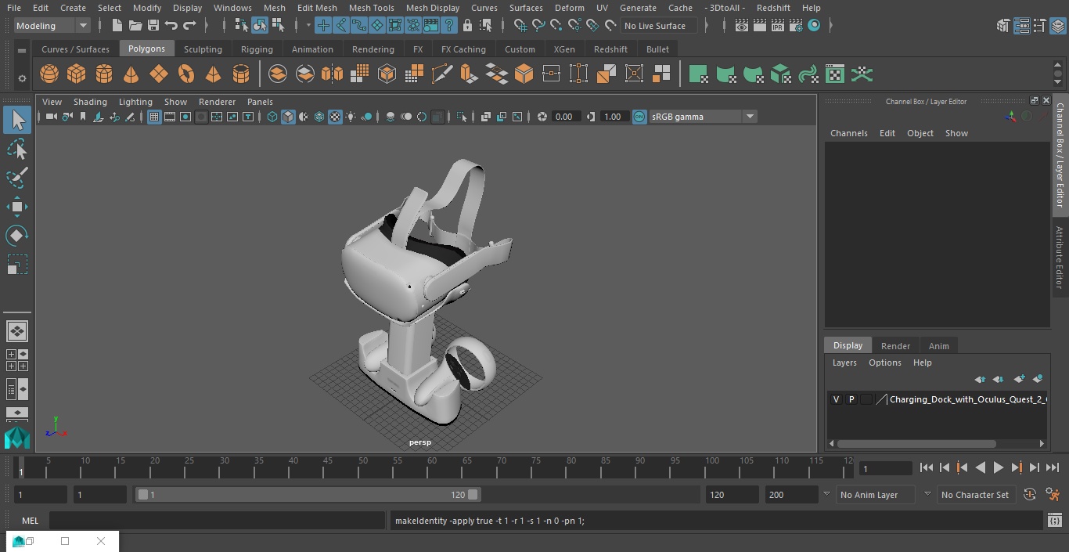Open the No Anim Layer dropdown

[876, 495]
